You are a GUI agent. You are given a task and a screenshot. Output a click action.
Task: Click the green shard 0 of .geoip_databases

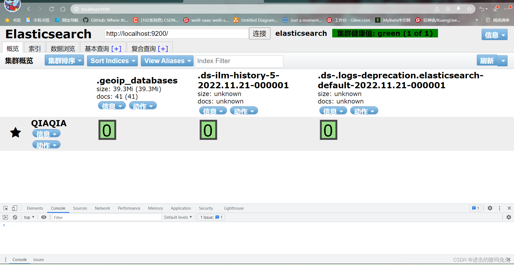tap(107, 130)
